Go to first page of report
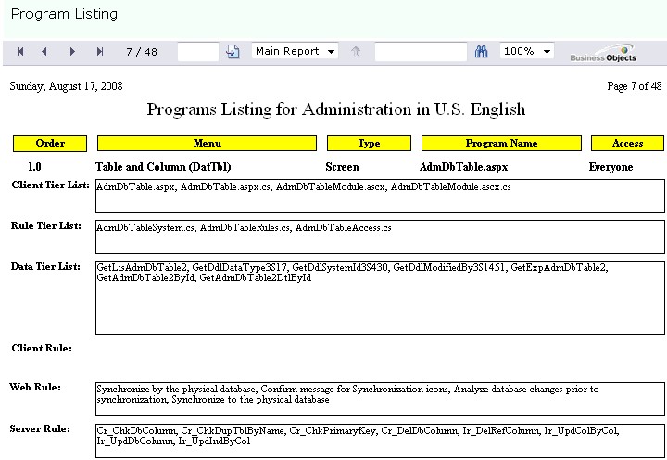Viewport: 667px width, 460px height. point(20,52)
